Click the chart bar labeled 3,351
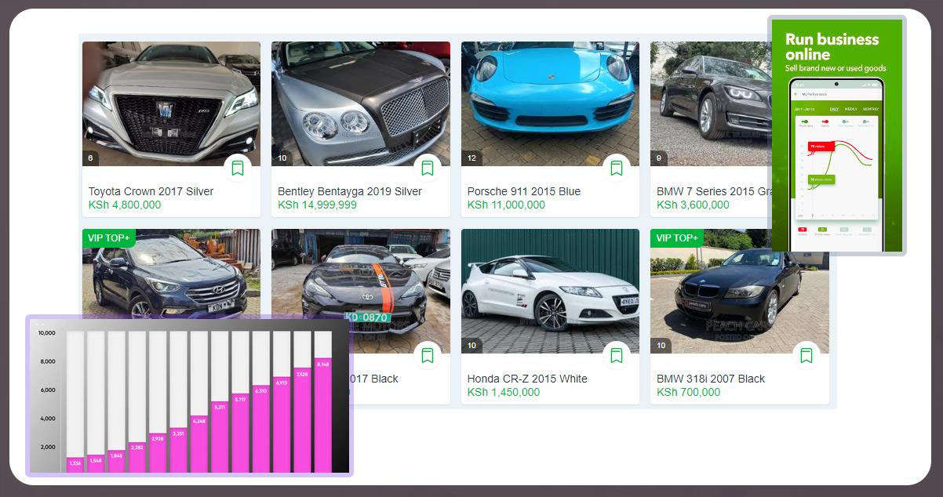943x497 pixels. 178,450
